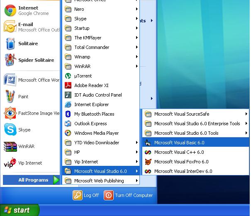
Task: Launch Microsoft Visual InterDev 6.0
Action: pyautogui.click(x=195, y=171)
